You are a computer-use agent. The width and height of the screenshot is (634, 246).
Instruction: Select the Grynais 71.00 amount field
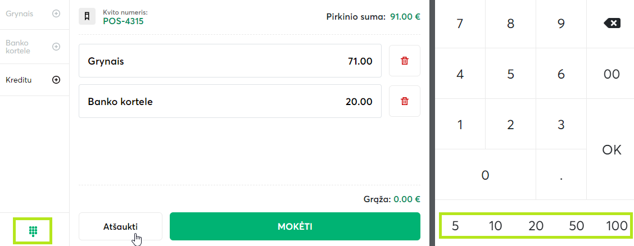click(230, 61)
